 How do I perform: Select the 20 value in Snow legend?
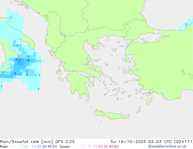pyautogui.click(x=100, y=147)
